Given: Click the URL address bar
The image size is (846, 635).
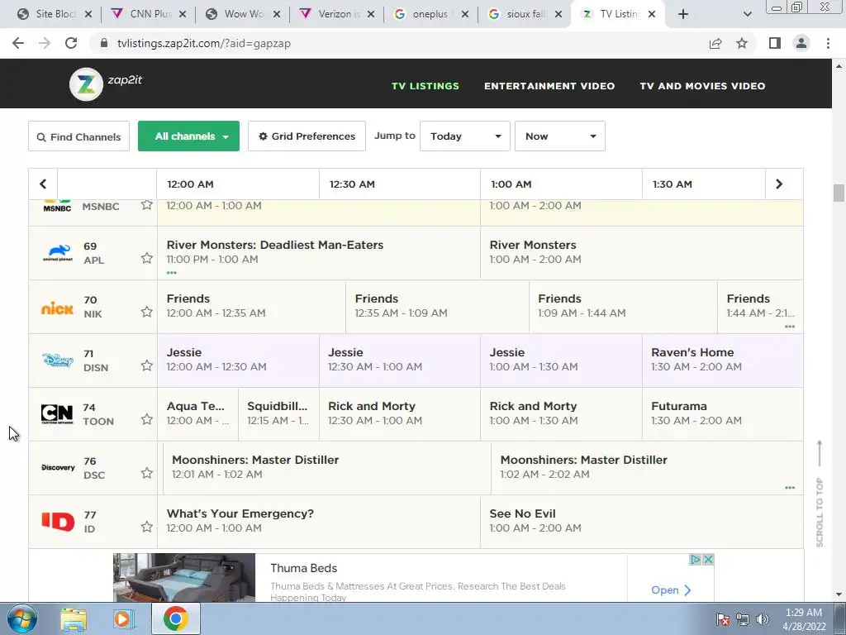Looking at the screenshot, I should click(x=399, y=43).
